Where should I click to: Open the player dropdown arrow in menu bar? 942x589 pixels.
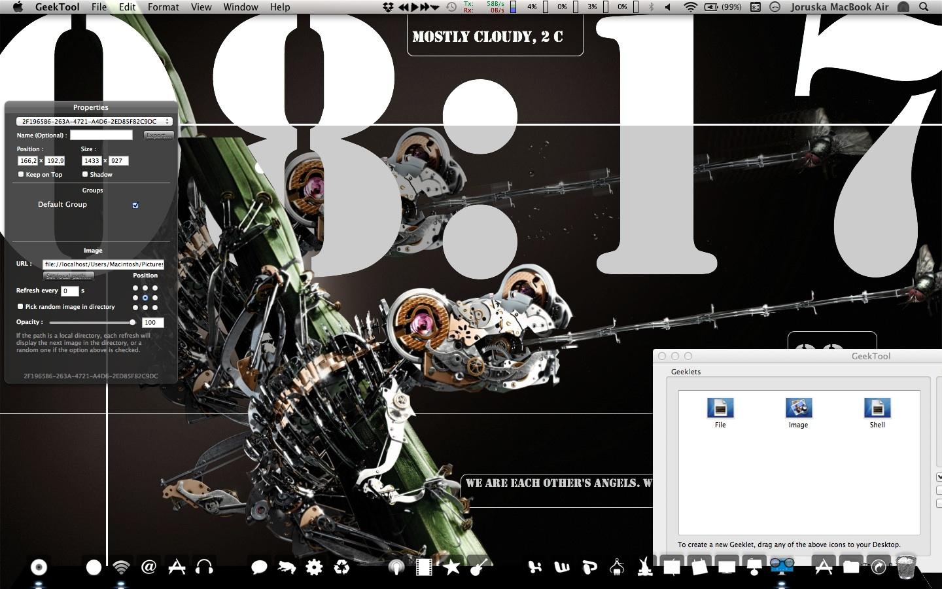click(x=435, y=8)
